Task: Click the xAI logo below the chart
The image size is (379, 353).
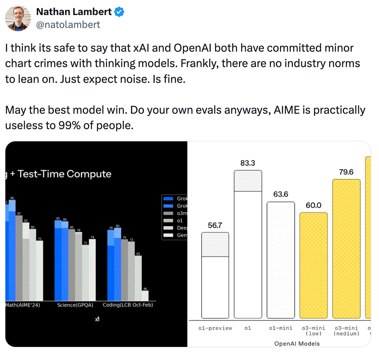Action: click(x=97, y=319)
